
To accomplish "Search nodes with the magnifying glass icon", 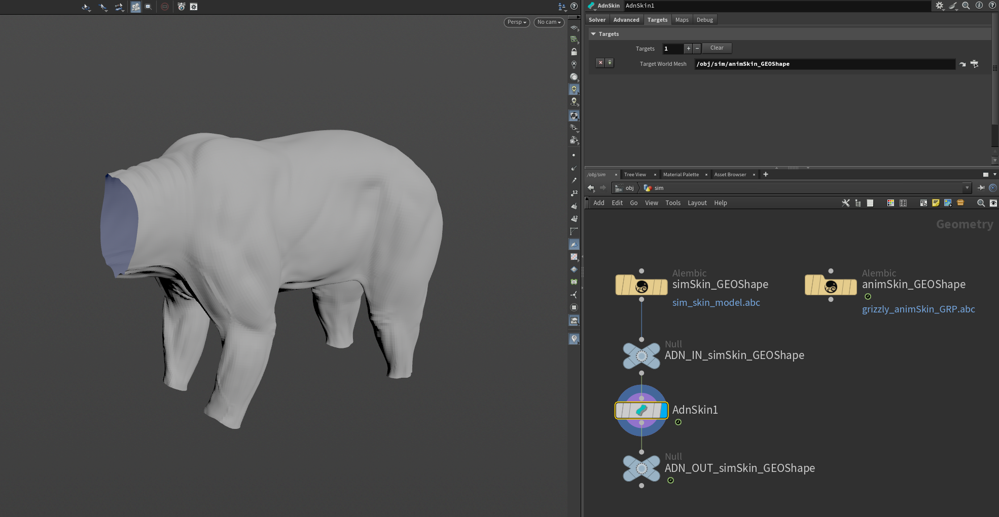I will 981,203.
